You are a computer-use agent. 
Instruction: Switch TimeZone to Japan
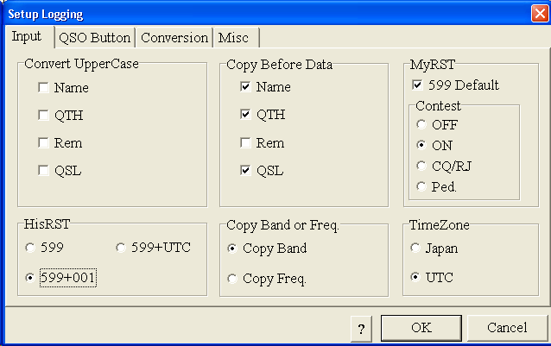(415, 248)
